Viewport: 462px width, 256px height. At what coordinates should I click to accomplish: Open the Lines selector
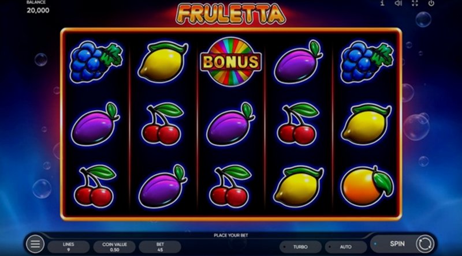click(68, 247)
